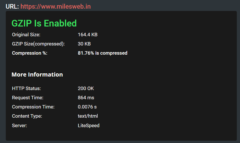
Task: Select the 'Server:' label
Action: pyautogui.click(x=20, y=125)
